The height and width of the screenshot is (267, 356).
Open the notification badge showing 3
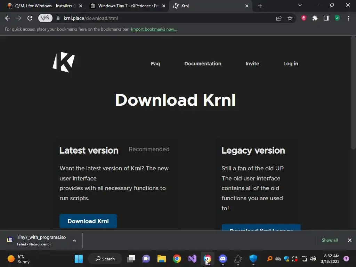(346, 259)
